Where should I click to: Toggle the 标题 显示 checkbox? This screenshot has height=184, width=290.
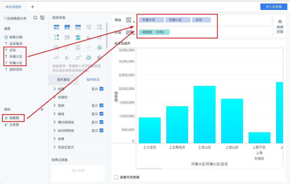pyautogui.click(x=101, y=89)
